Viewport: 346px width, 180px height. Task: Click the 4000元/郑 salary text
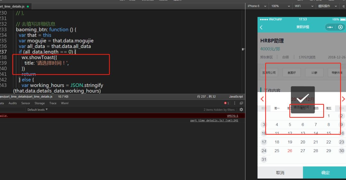270,49
